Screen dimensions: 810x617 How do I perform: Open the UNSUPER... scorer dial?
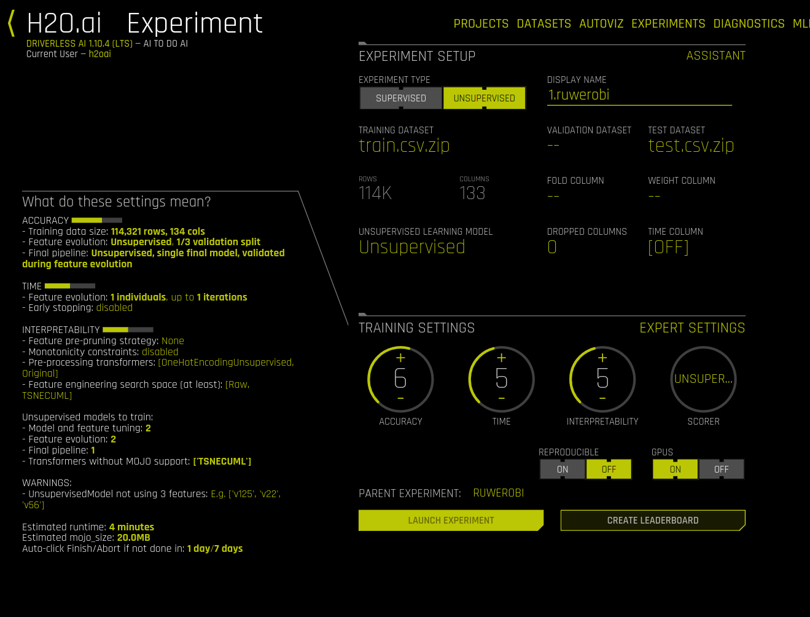pos(703,379)
